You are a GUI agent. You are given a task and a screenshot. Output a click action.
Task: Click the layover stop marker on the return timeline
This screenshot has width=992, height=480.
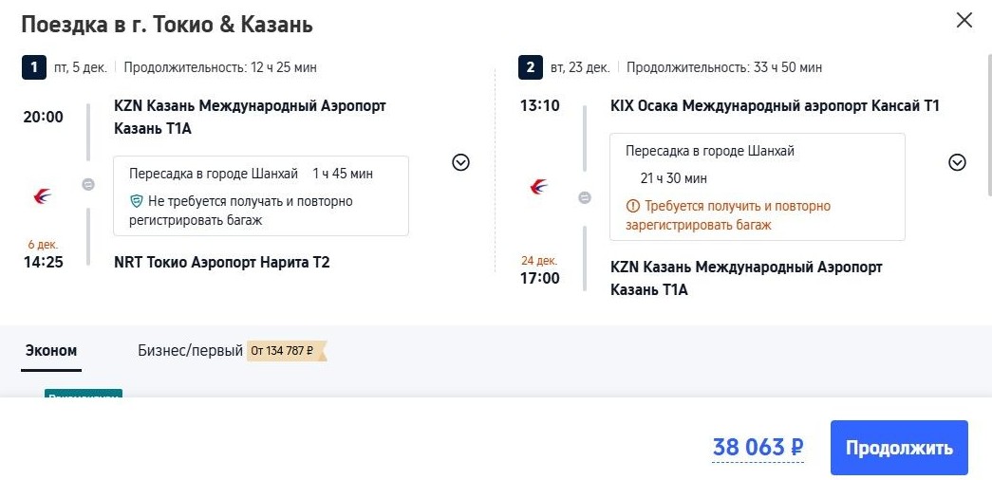[585, 197]
